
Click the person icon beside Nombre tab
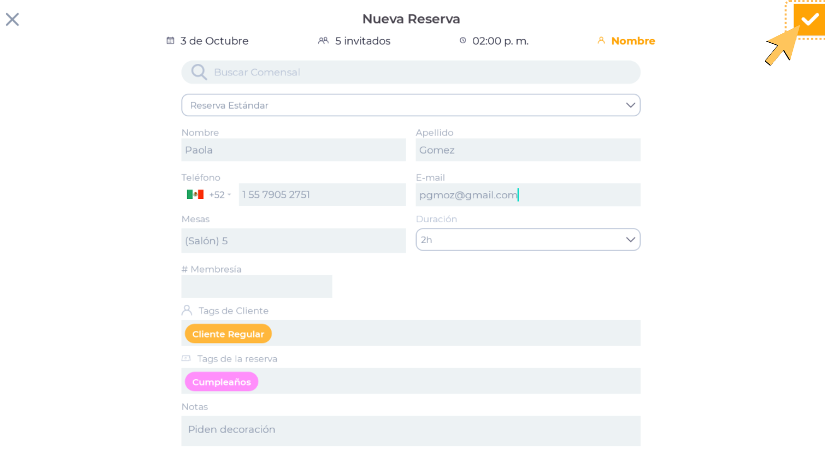601,41
